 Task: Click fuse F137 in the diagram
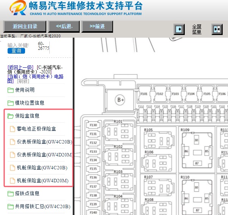pos(93,186)
